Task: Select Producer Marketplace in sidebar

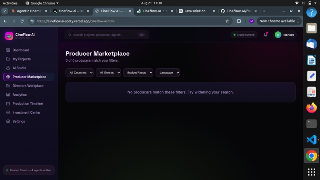Action: click(x=29, y=77)
